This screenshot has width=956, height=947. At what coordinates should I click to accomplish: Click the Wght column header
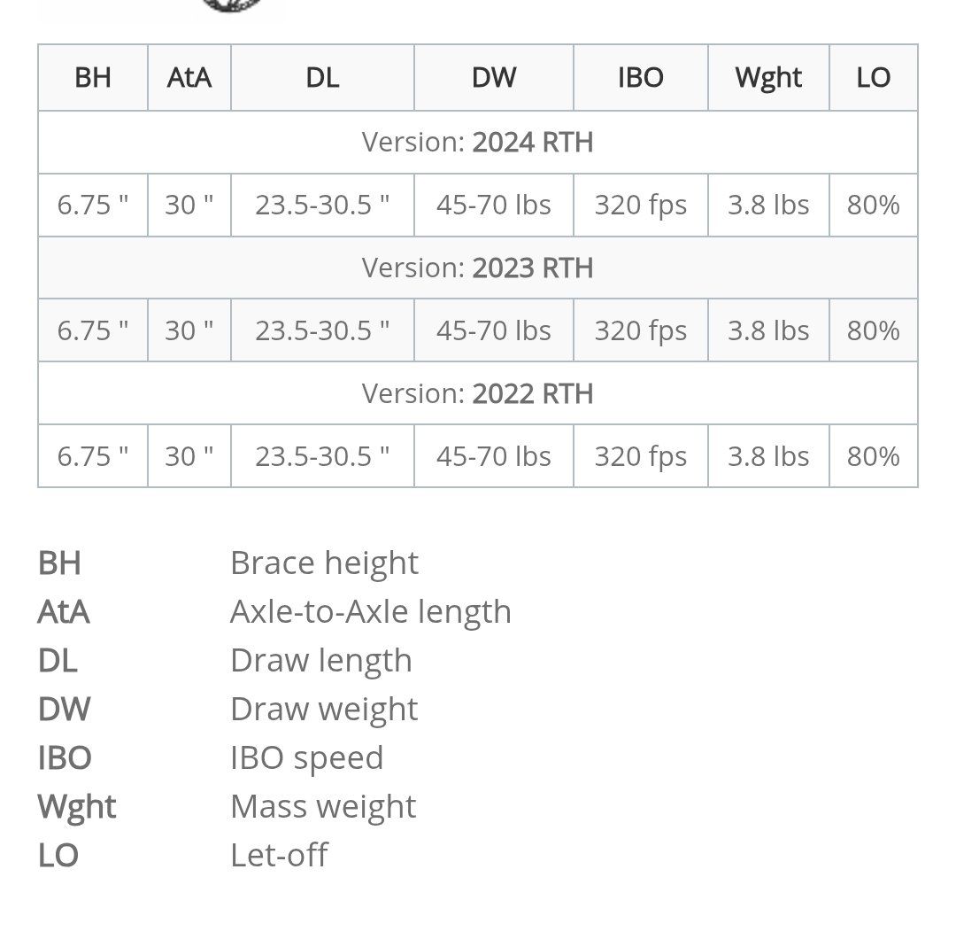769,77
